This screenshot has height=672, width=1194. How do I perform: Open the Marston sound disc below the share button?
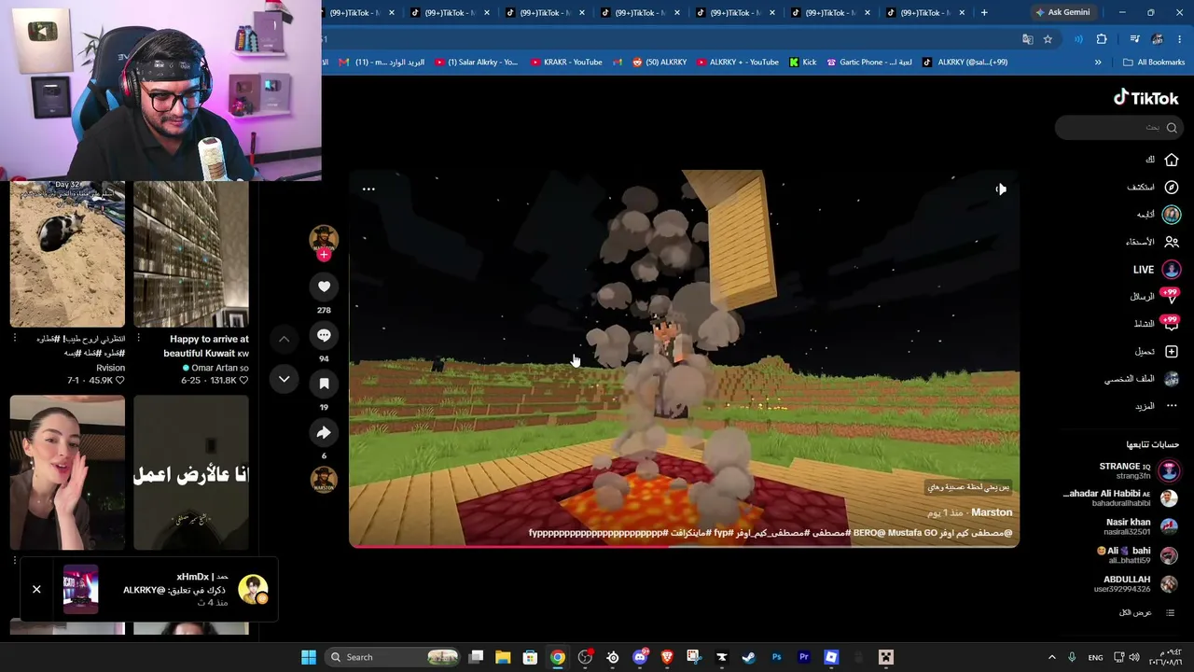(324, 480)
